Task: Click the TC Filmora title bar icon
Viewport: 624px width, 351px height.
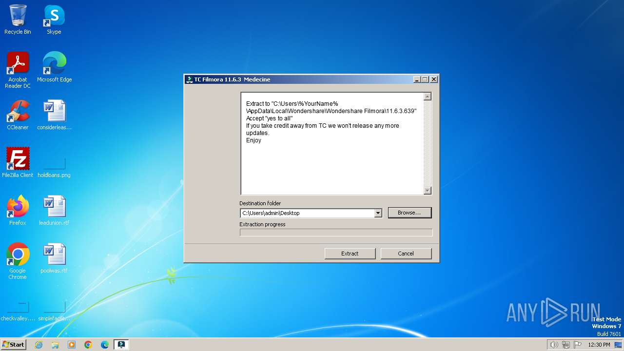Action: (190, 79)
